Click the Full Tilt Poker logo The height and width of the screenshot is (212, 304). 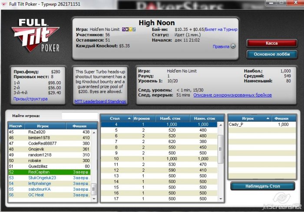tap(35, 36)
